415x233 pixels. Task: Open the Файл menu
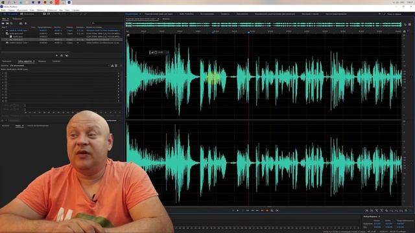[x=3, y=10]
